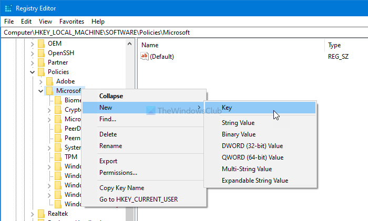The width and height of the screenshot is (368, 221).
Task: Click the PeerD folder icon
Action: coord(58,129)
